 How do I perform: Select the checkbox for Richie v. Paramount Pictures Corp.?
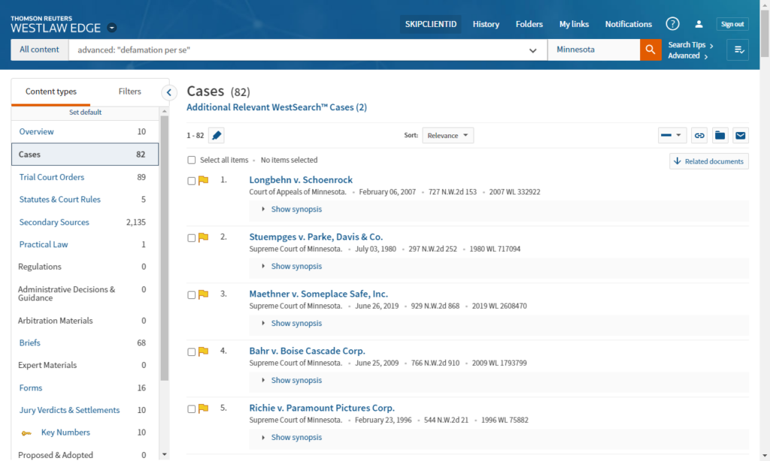click(191, 409)
